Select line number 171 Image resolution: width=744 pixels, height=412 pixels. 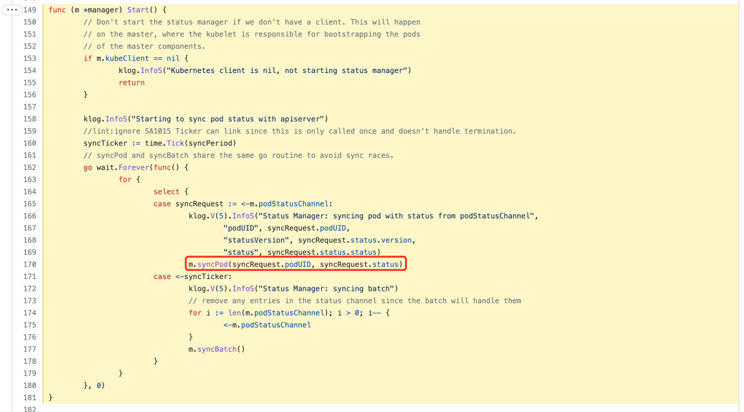(x=30, y=277)
